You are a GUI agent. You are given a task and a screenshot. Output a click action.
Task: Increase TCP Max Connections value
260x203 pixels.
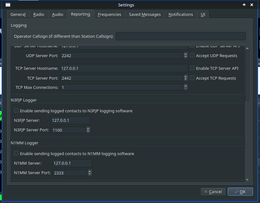(186, 86)
